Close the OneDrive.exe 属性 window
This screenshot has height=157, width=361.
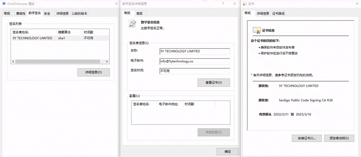(x=116, y=4)
